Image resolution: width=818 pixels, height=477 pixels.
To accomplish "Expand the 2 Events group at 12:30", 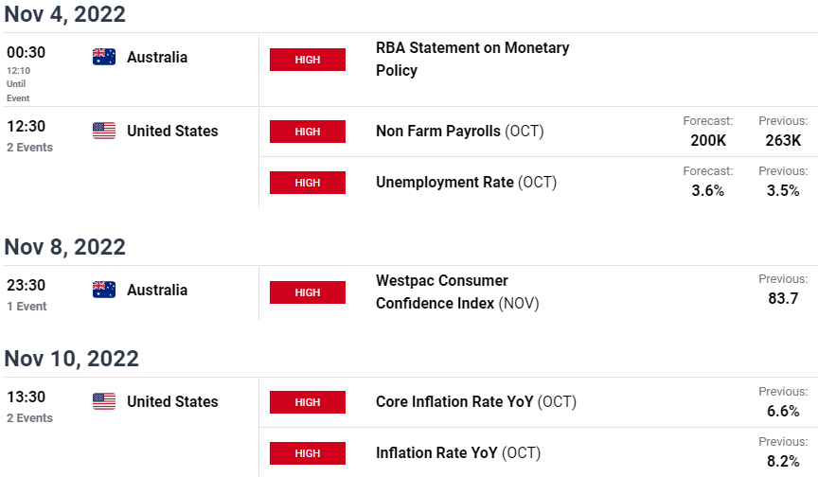I will click(x=29, y=148).
